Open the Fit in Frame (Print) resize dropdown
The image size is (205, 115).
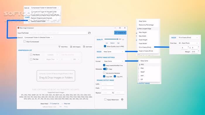[x=188, y=38]
